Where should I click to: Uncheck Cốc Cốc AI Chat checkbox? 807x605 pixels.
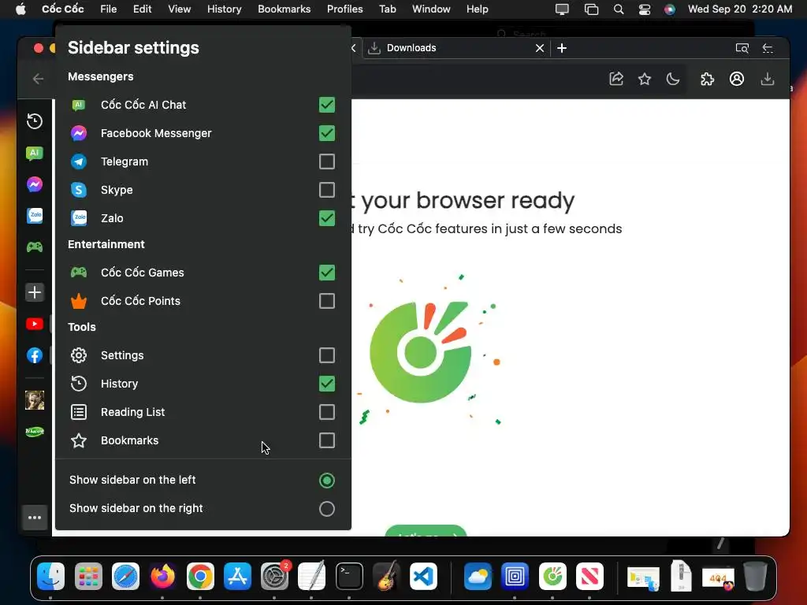pos(327,105)
